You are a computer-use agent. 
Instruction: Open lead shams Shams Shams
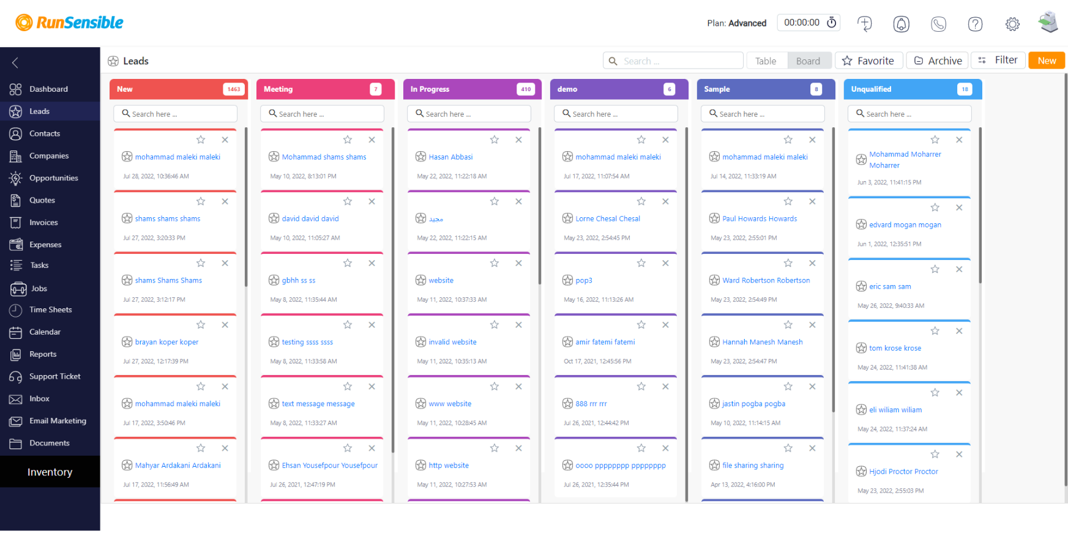pyautogui.click(x=168, y=280)
